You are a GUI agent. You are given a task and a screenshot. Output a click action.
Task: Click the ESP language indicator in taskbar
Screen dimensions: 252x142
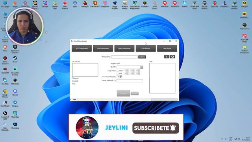point(231,139)
